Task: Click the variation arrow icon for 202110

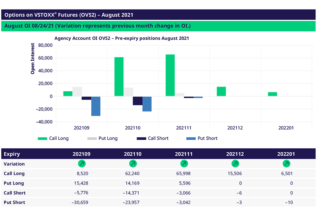Action: tap(133, 164)
